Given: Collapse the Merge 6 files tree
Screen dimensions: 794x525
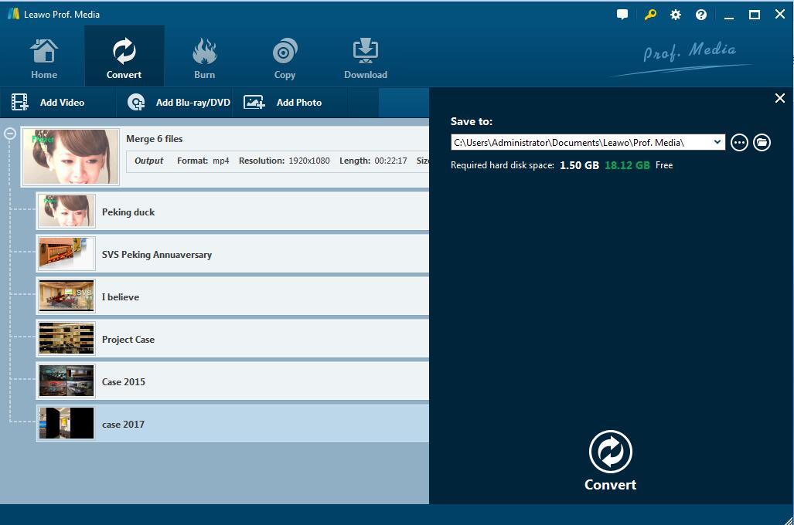Looking at the screenshot, I should (10, 134).
